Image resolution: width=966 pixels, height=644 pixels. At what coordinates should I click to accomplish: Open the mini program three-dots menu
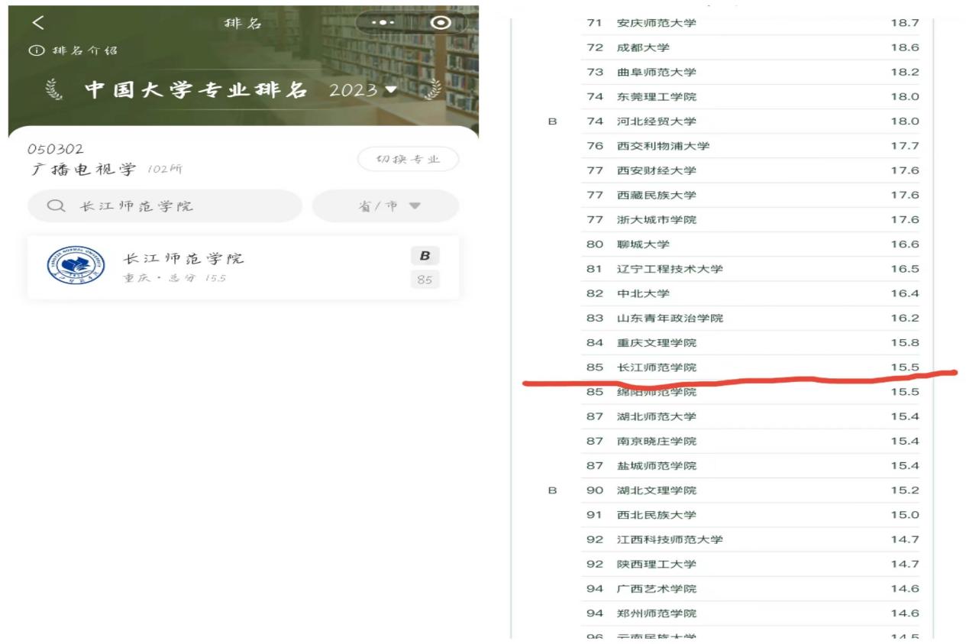(x=383, y=23)
